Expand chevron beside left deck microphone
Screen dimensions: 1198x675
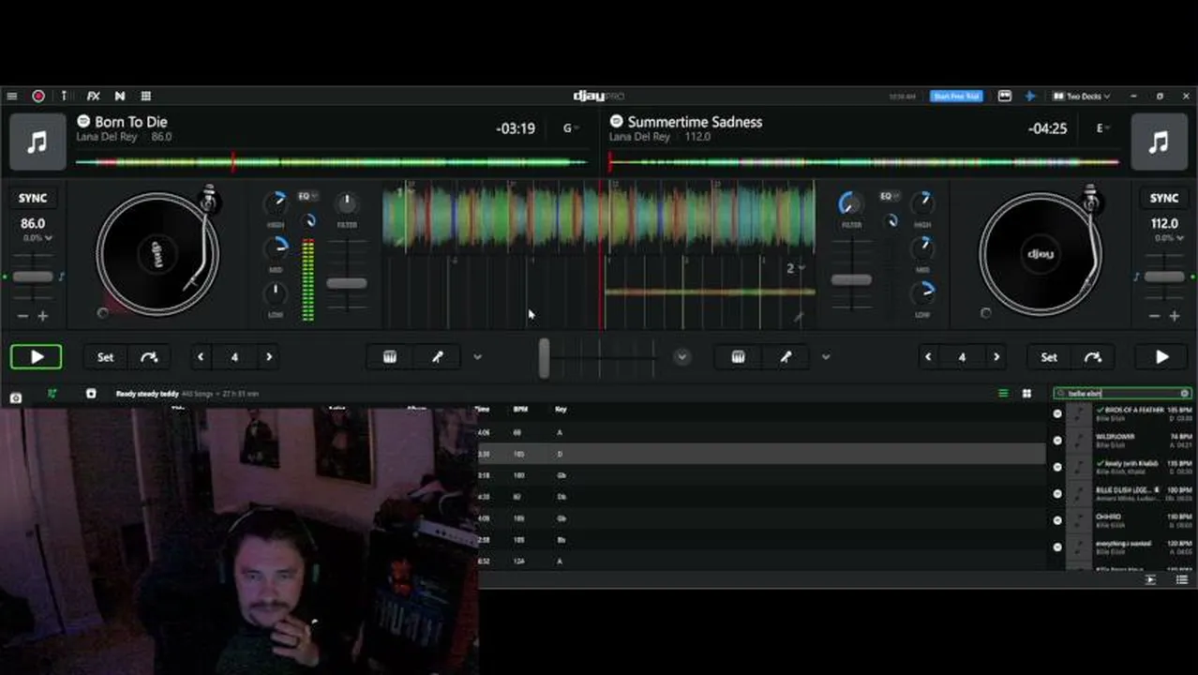click(x=477, y=356)
